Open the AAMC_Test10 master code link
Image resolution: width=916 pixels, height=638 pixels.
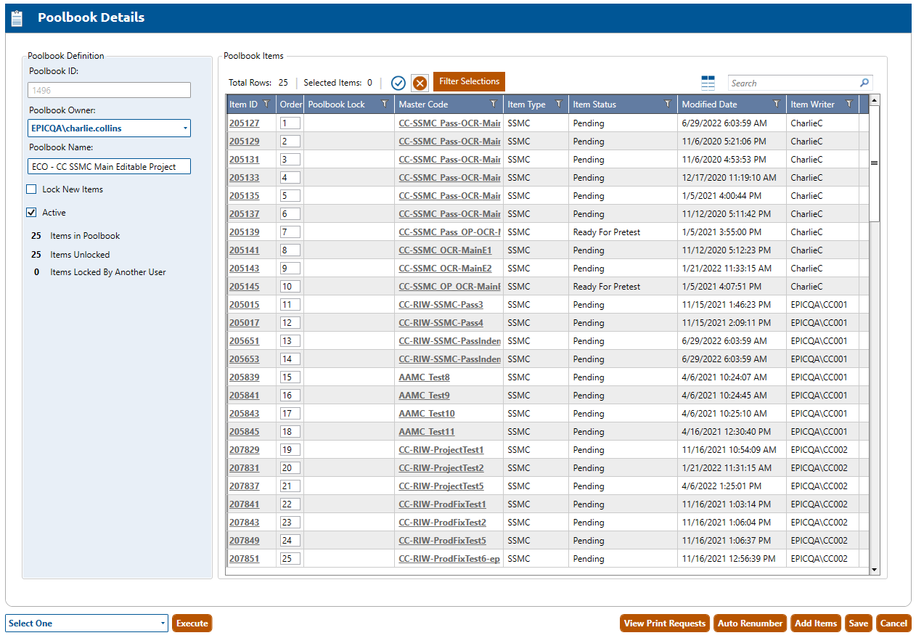(x=427, y=414)
